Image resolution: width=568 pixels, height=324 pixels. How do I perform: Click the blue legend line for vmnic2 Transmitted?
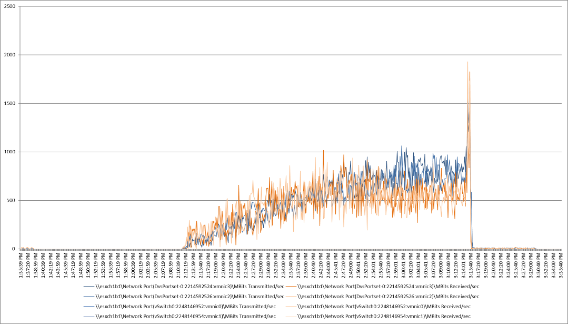pyautogui.click(x=89, y=297)
